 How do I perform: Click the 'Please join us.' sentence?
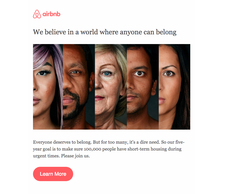tap(75, 156)
